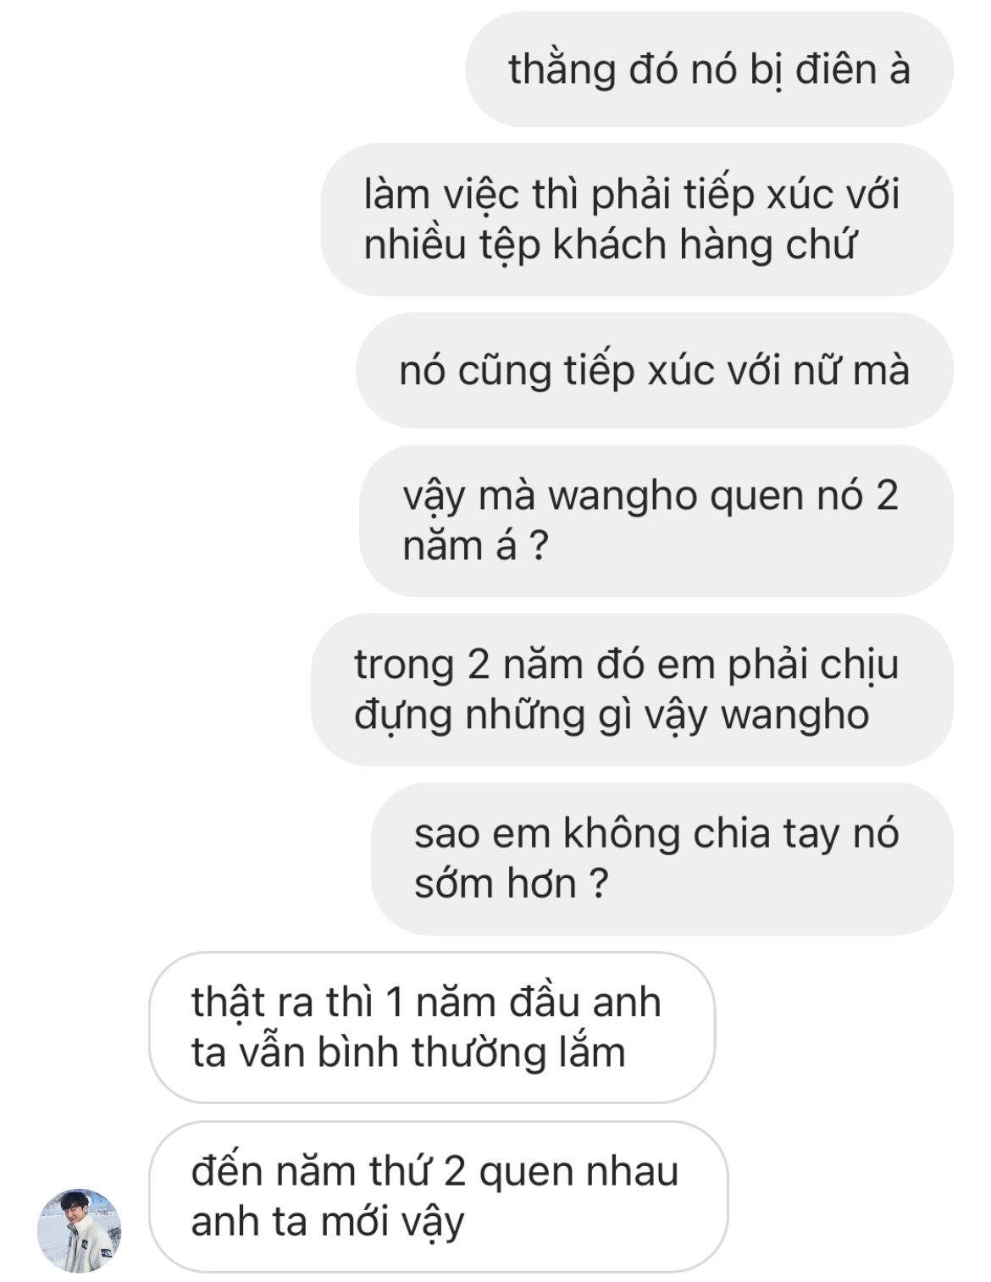Open the sender's profile picture avatar

(x=80, y=1230)
